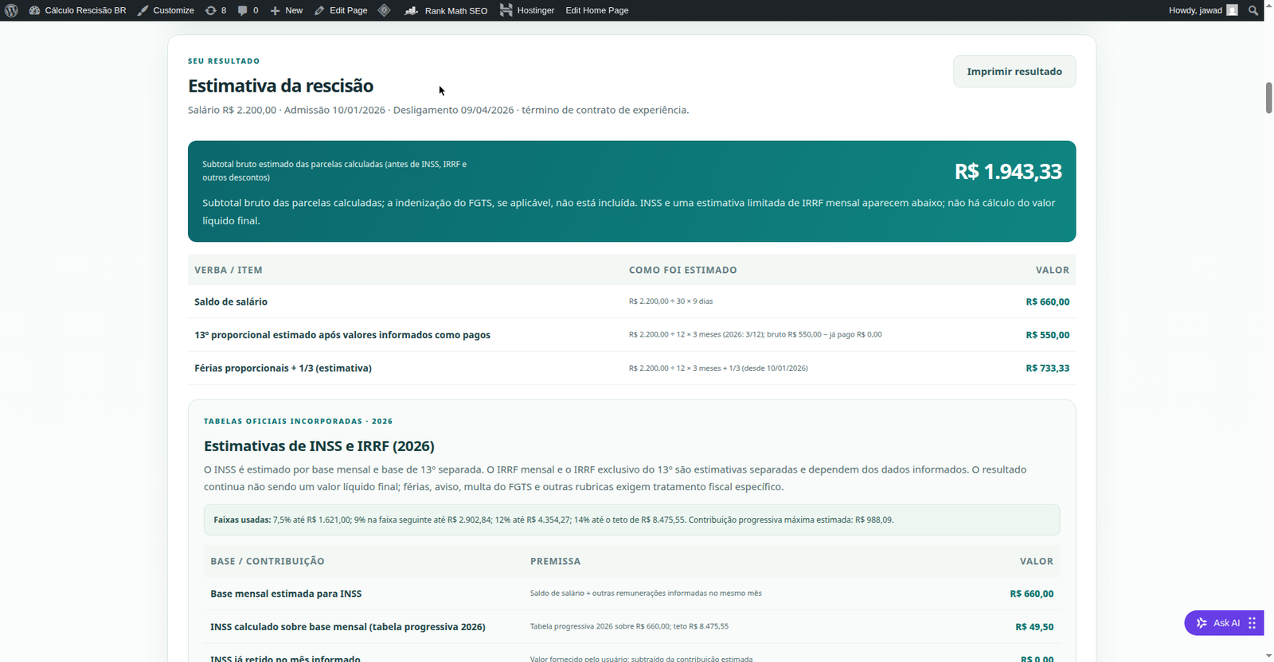The height and width of the screenshot is (662, 1274).
Task: Open the WordPress logo menu
Action: coord(11,10)
